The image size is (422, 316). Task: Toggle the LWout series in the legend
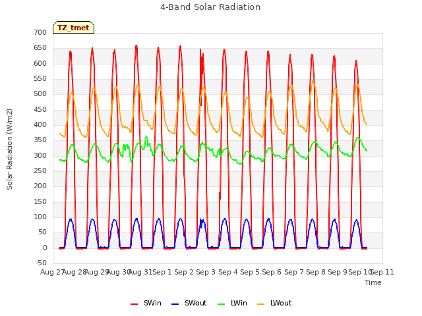274,303
